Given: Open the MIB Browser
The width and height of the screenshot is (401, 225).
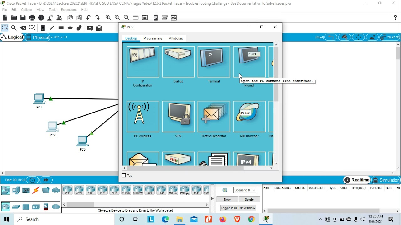Looking at the screenshot, I should tap(249, 117).
